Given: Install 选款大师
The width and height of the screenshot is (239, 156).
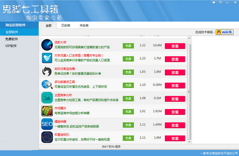Looking at the screenshot, I should pyautogui.click(x=175, y=46).
